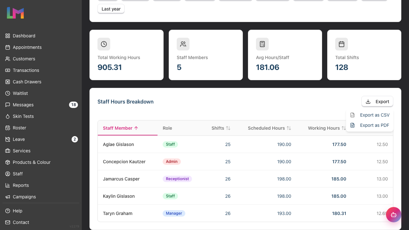
Task: Click the Reports bar chart icon
Action: (8, 185)
